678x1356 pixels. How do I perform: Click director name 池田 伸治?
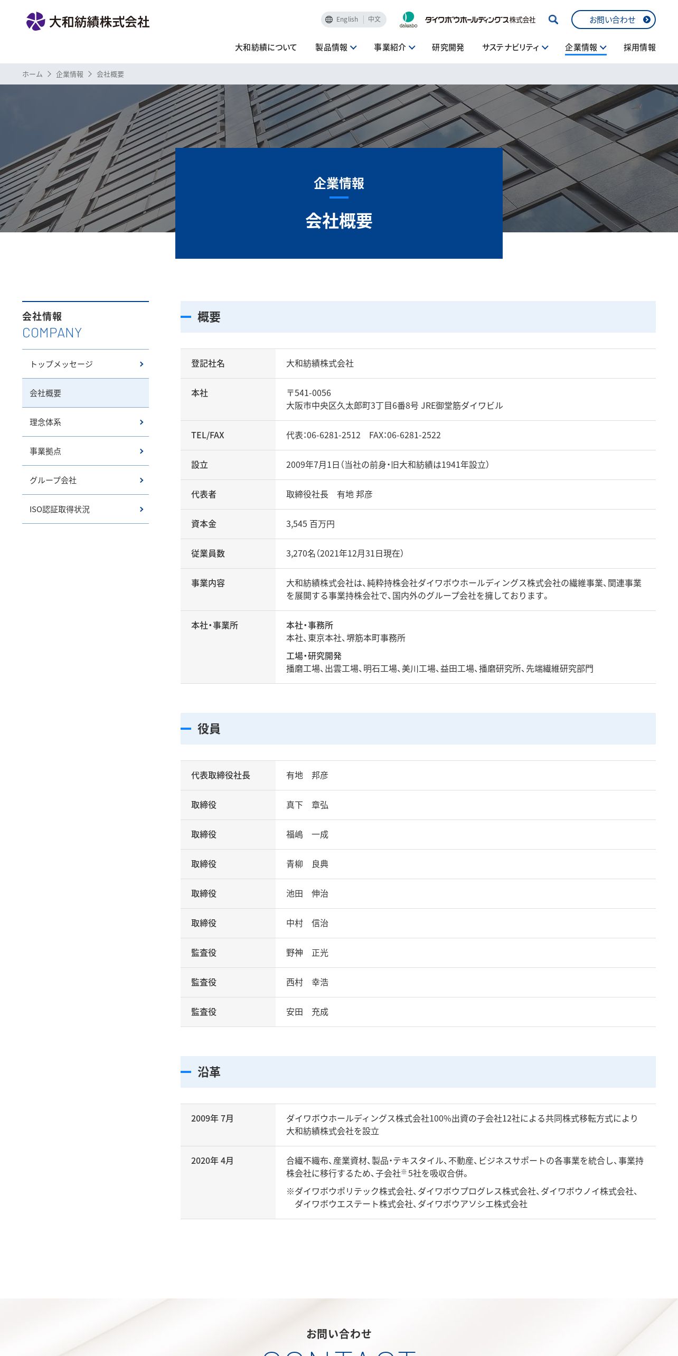tap(307, 893)
